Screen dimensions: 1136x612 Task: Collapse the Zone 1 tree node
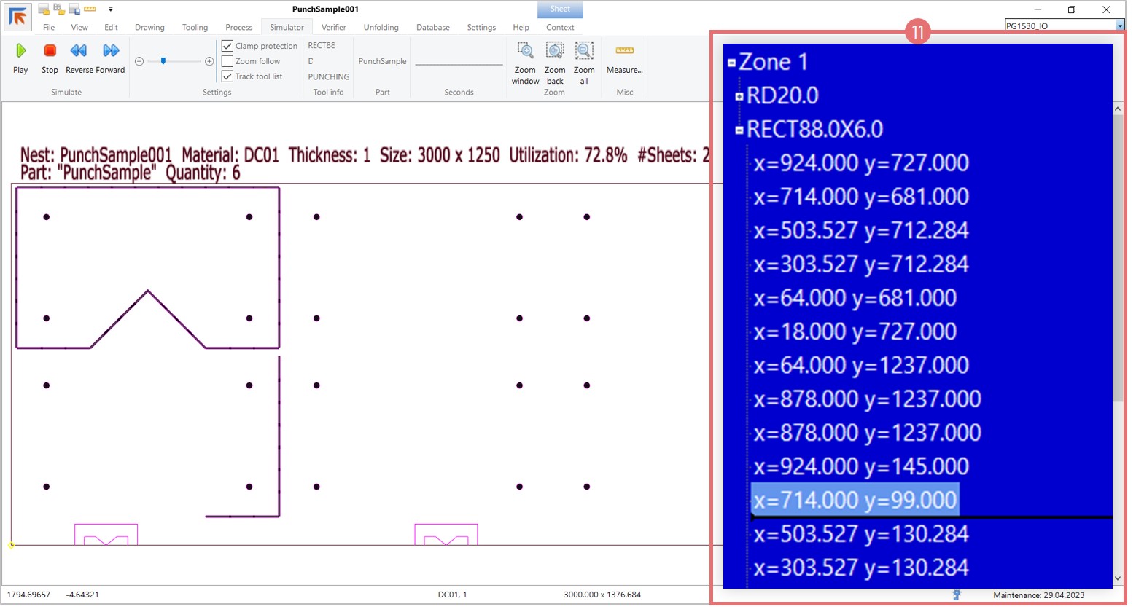tap(732, 63)
